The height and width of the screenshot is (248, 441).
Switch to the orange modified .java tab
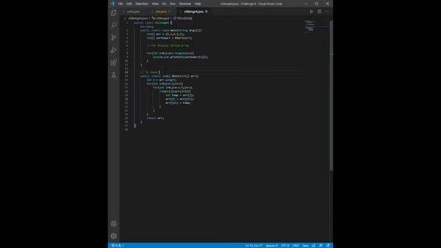point(163,12)
